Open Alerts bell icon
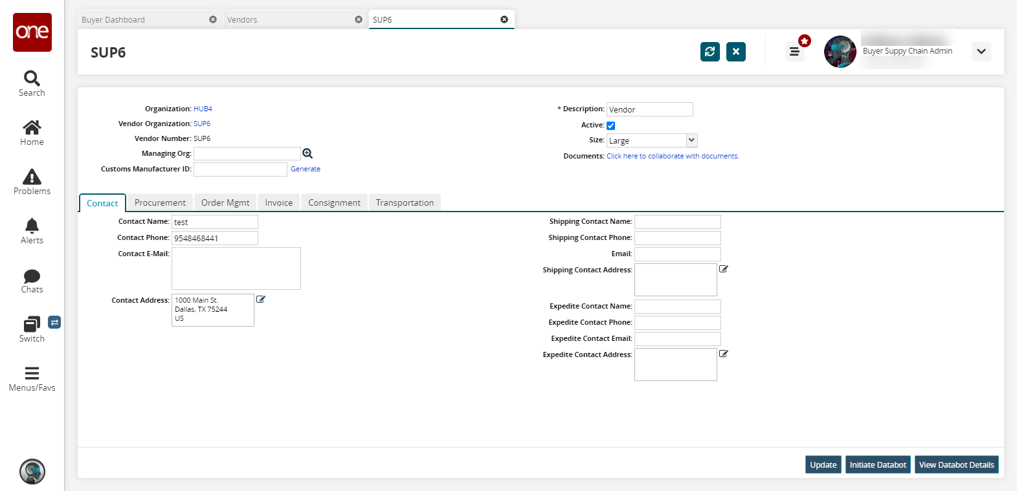Viewport: 1017px width, 491px height. 32,226
